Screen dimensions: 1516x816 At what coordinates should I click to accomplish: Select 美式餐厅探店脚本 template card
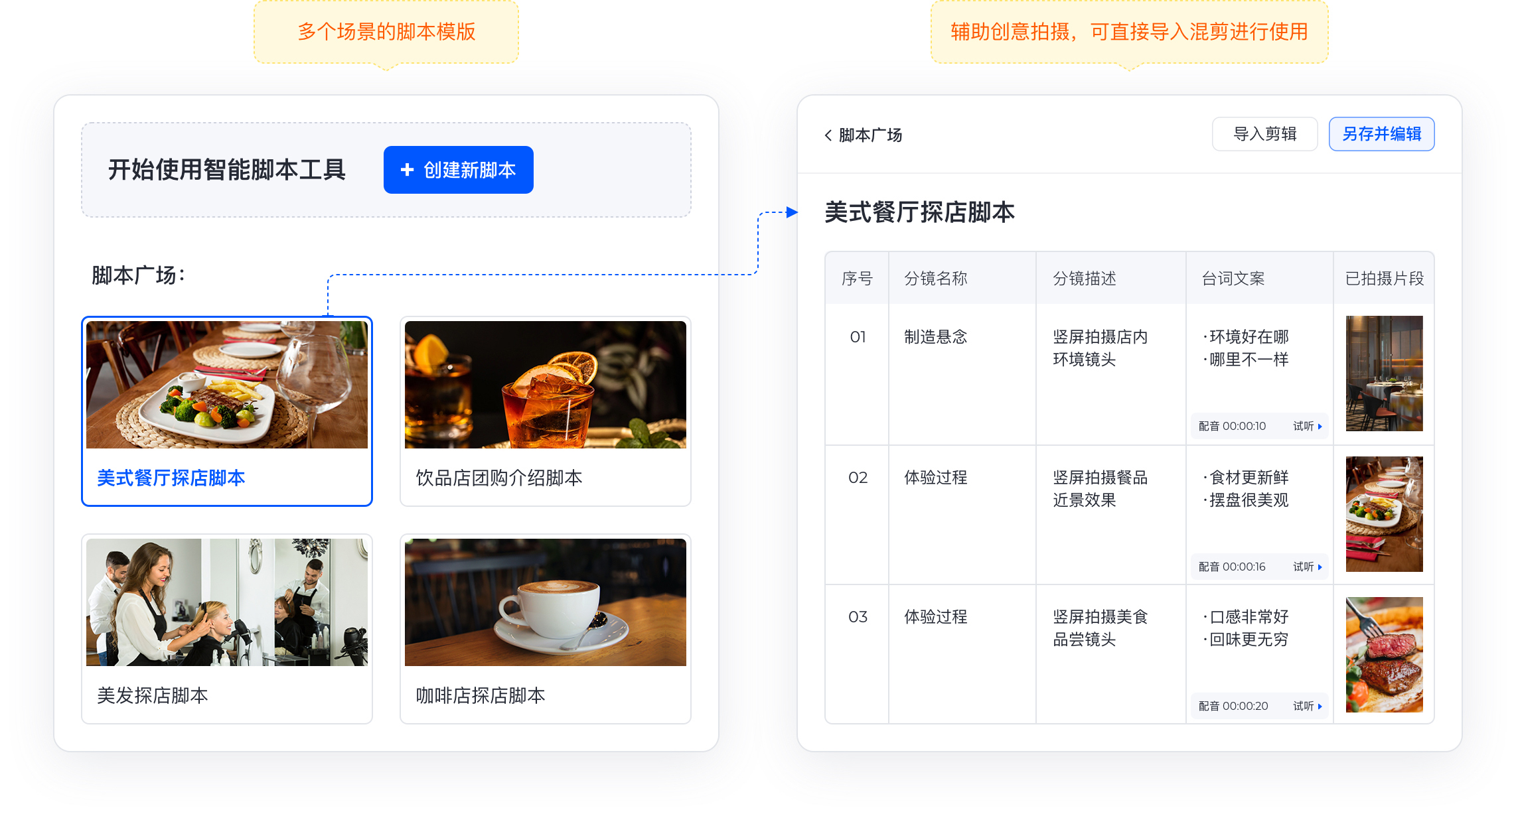click(226, 385)
